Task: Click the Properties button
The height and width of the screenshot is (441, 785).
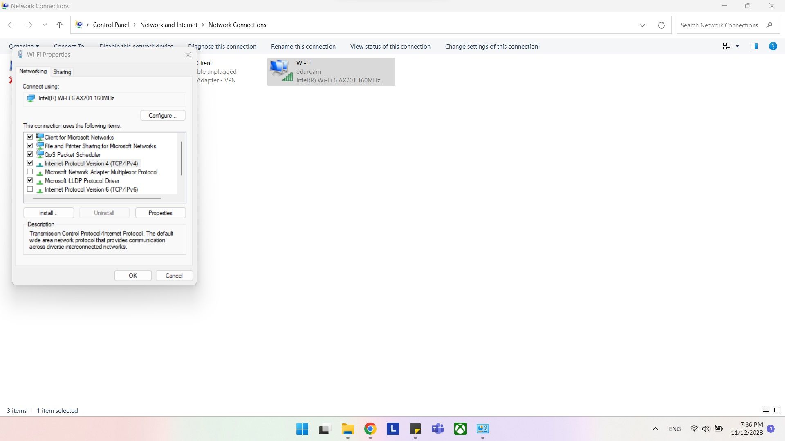Action: point(160,212)
